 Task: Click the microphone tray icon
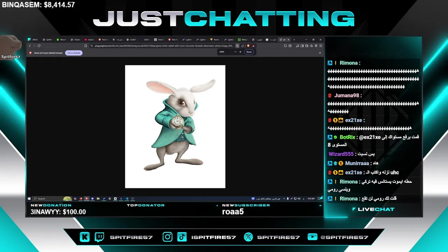coord(288,199)
